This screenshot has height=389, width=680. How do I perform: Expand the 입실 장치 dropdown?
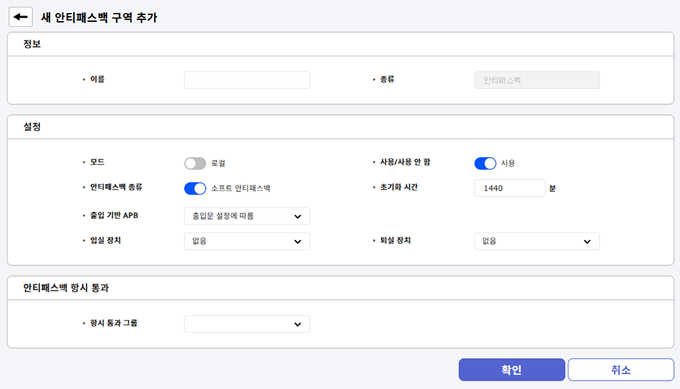click(247, 241)
